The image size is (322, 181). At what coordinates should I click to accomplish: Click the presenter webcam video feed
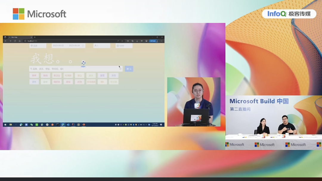(x=194, y=102)
